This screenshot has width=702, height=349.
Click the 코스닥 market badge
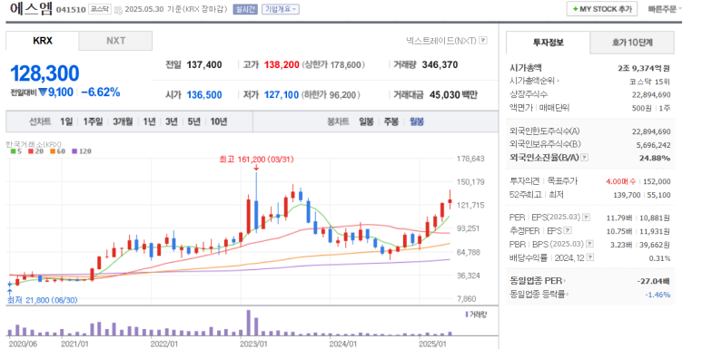pos(99,9)
